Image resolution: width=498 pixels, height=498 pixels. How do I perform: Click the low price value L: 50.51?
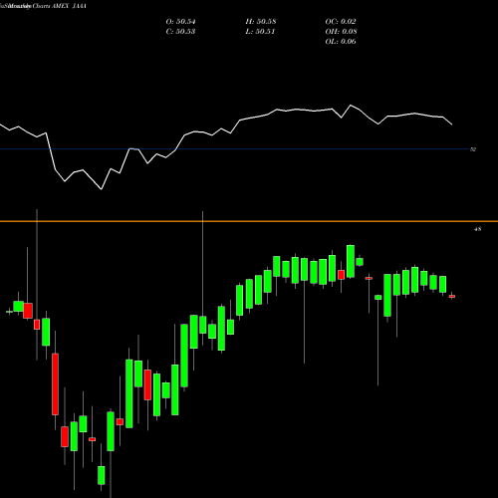[260, 32]
